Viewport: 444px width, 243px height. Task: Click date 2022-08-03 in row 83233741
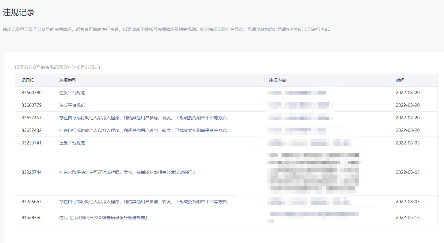point(408,143)
